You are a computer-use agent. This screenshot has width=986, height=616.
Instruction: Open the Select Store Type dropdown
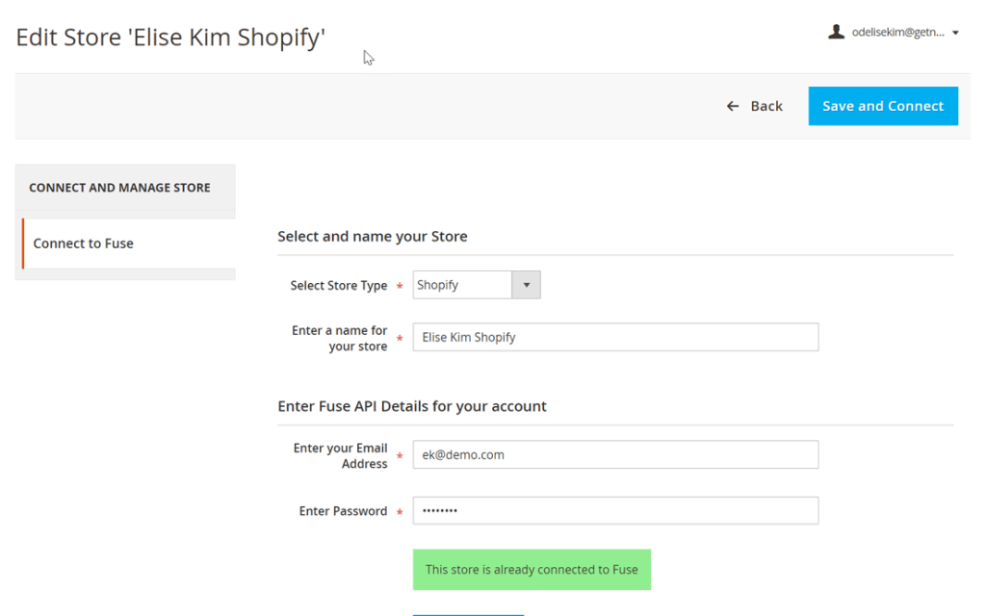pos(477,285)
